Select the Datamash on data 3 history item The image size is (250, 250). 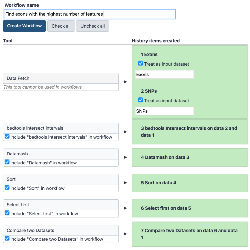click(190, 157)
